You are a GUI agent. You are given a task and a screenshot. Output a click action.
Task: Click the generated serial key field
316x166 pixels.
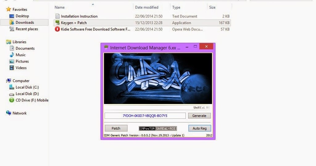145,116
